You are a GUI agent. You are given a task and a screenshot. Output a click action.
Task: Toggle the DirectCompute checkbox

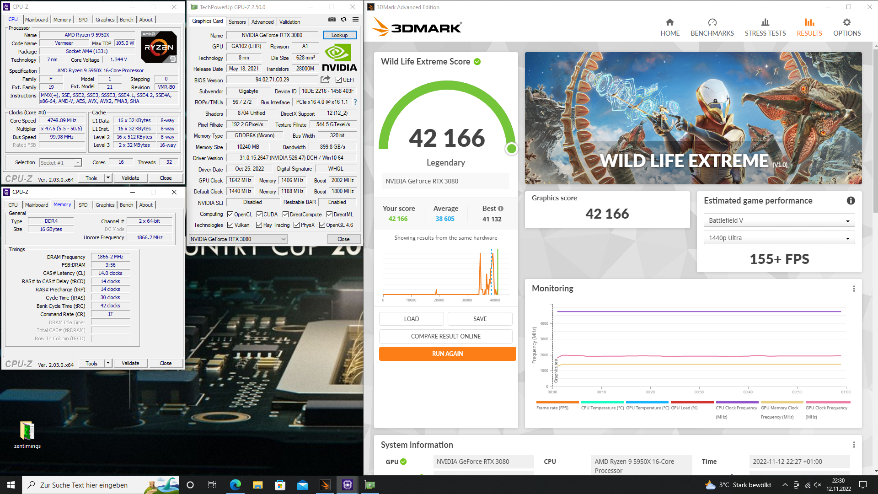[x=285, y=215]
